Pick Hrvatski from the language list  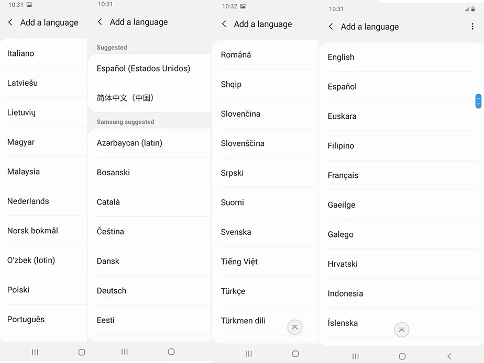[x=401, y=264]
